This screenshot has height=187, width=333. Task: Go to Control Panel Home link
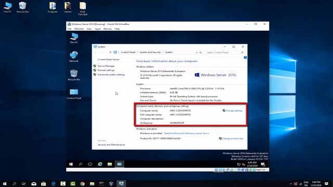(x=108, y=60)
